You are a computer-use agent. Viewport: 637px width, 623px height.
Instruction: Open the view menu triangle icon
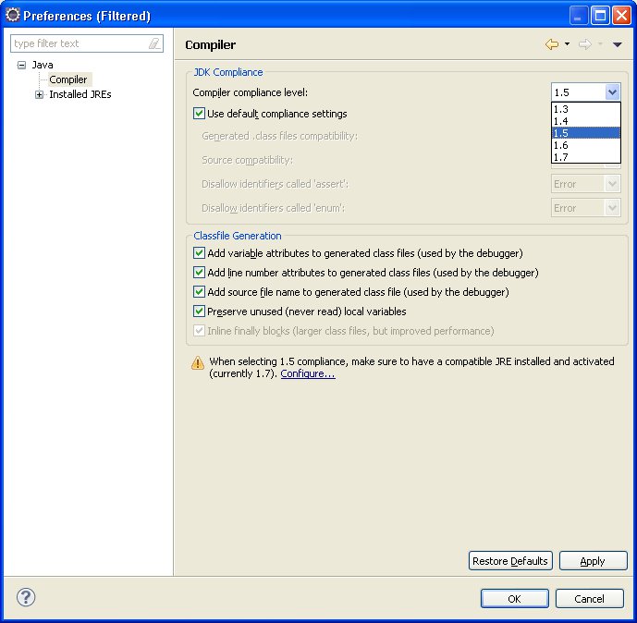tap(618, 44)
